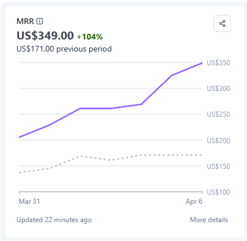Viewport: 247px width, 241px height.
Task: Open the More details link
Action: coord(209,220)
